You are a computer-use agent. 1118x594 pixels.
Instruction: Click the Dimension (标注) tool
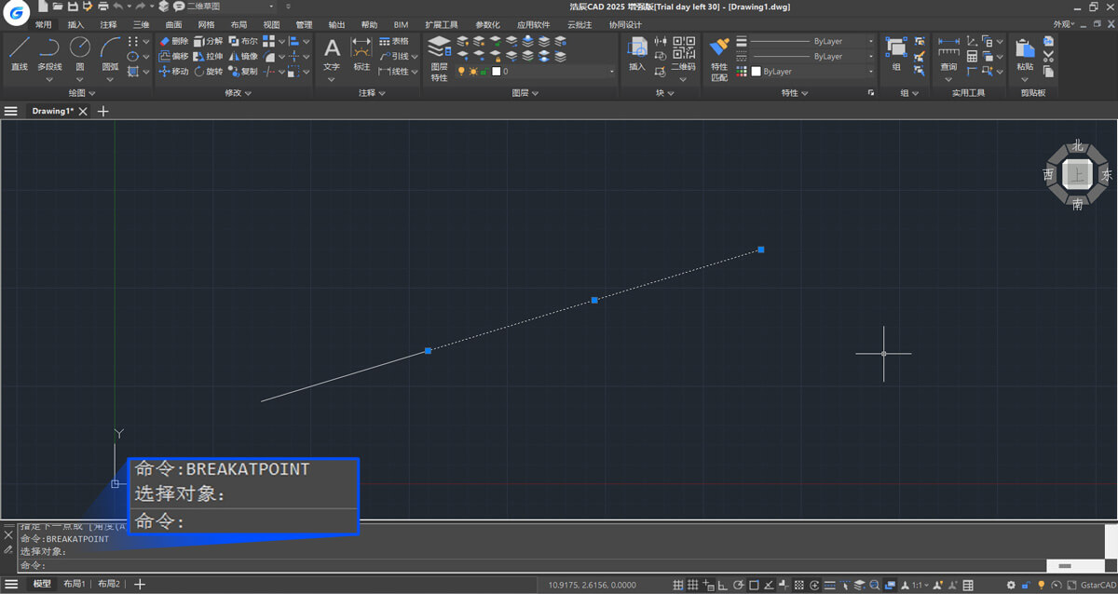(x=361, y=54)
